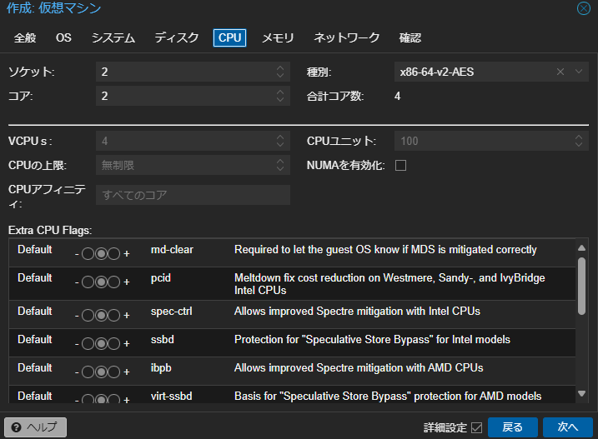Click the ソケット socket count spinner arrows
This screenshot has height=439, width=598.
[280, 72]
